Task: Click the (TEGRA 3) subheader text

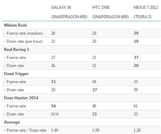Action: tap(142, 17)
